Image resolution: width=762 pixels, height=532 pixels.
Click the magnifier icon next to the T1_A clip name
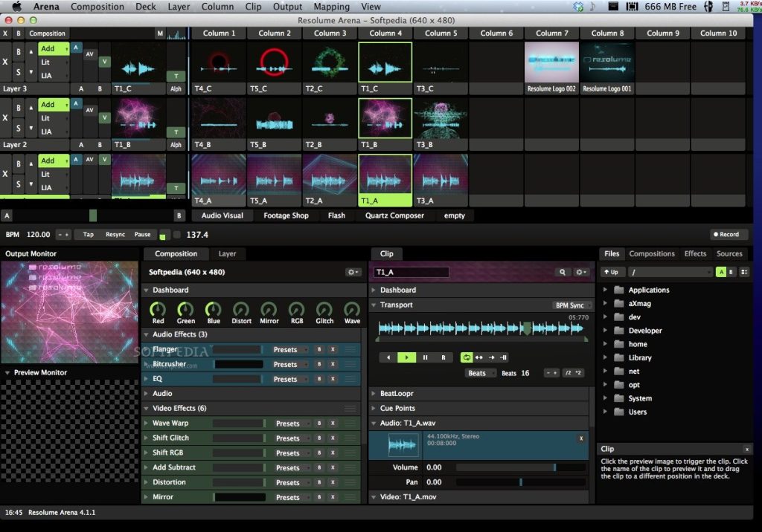(x=563, y=272)
